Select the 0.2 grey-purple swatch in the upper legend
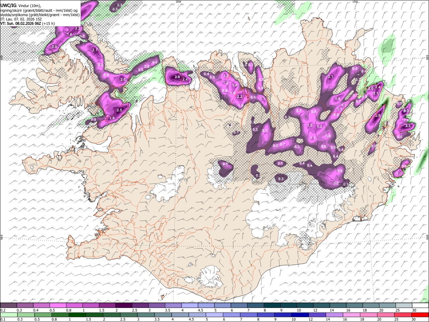Viewport: 429px width, 322px height. pyautogui.click(x=8, y=306)
